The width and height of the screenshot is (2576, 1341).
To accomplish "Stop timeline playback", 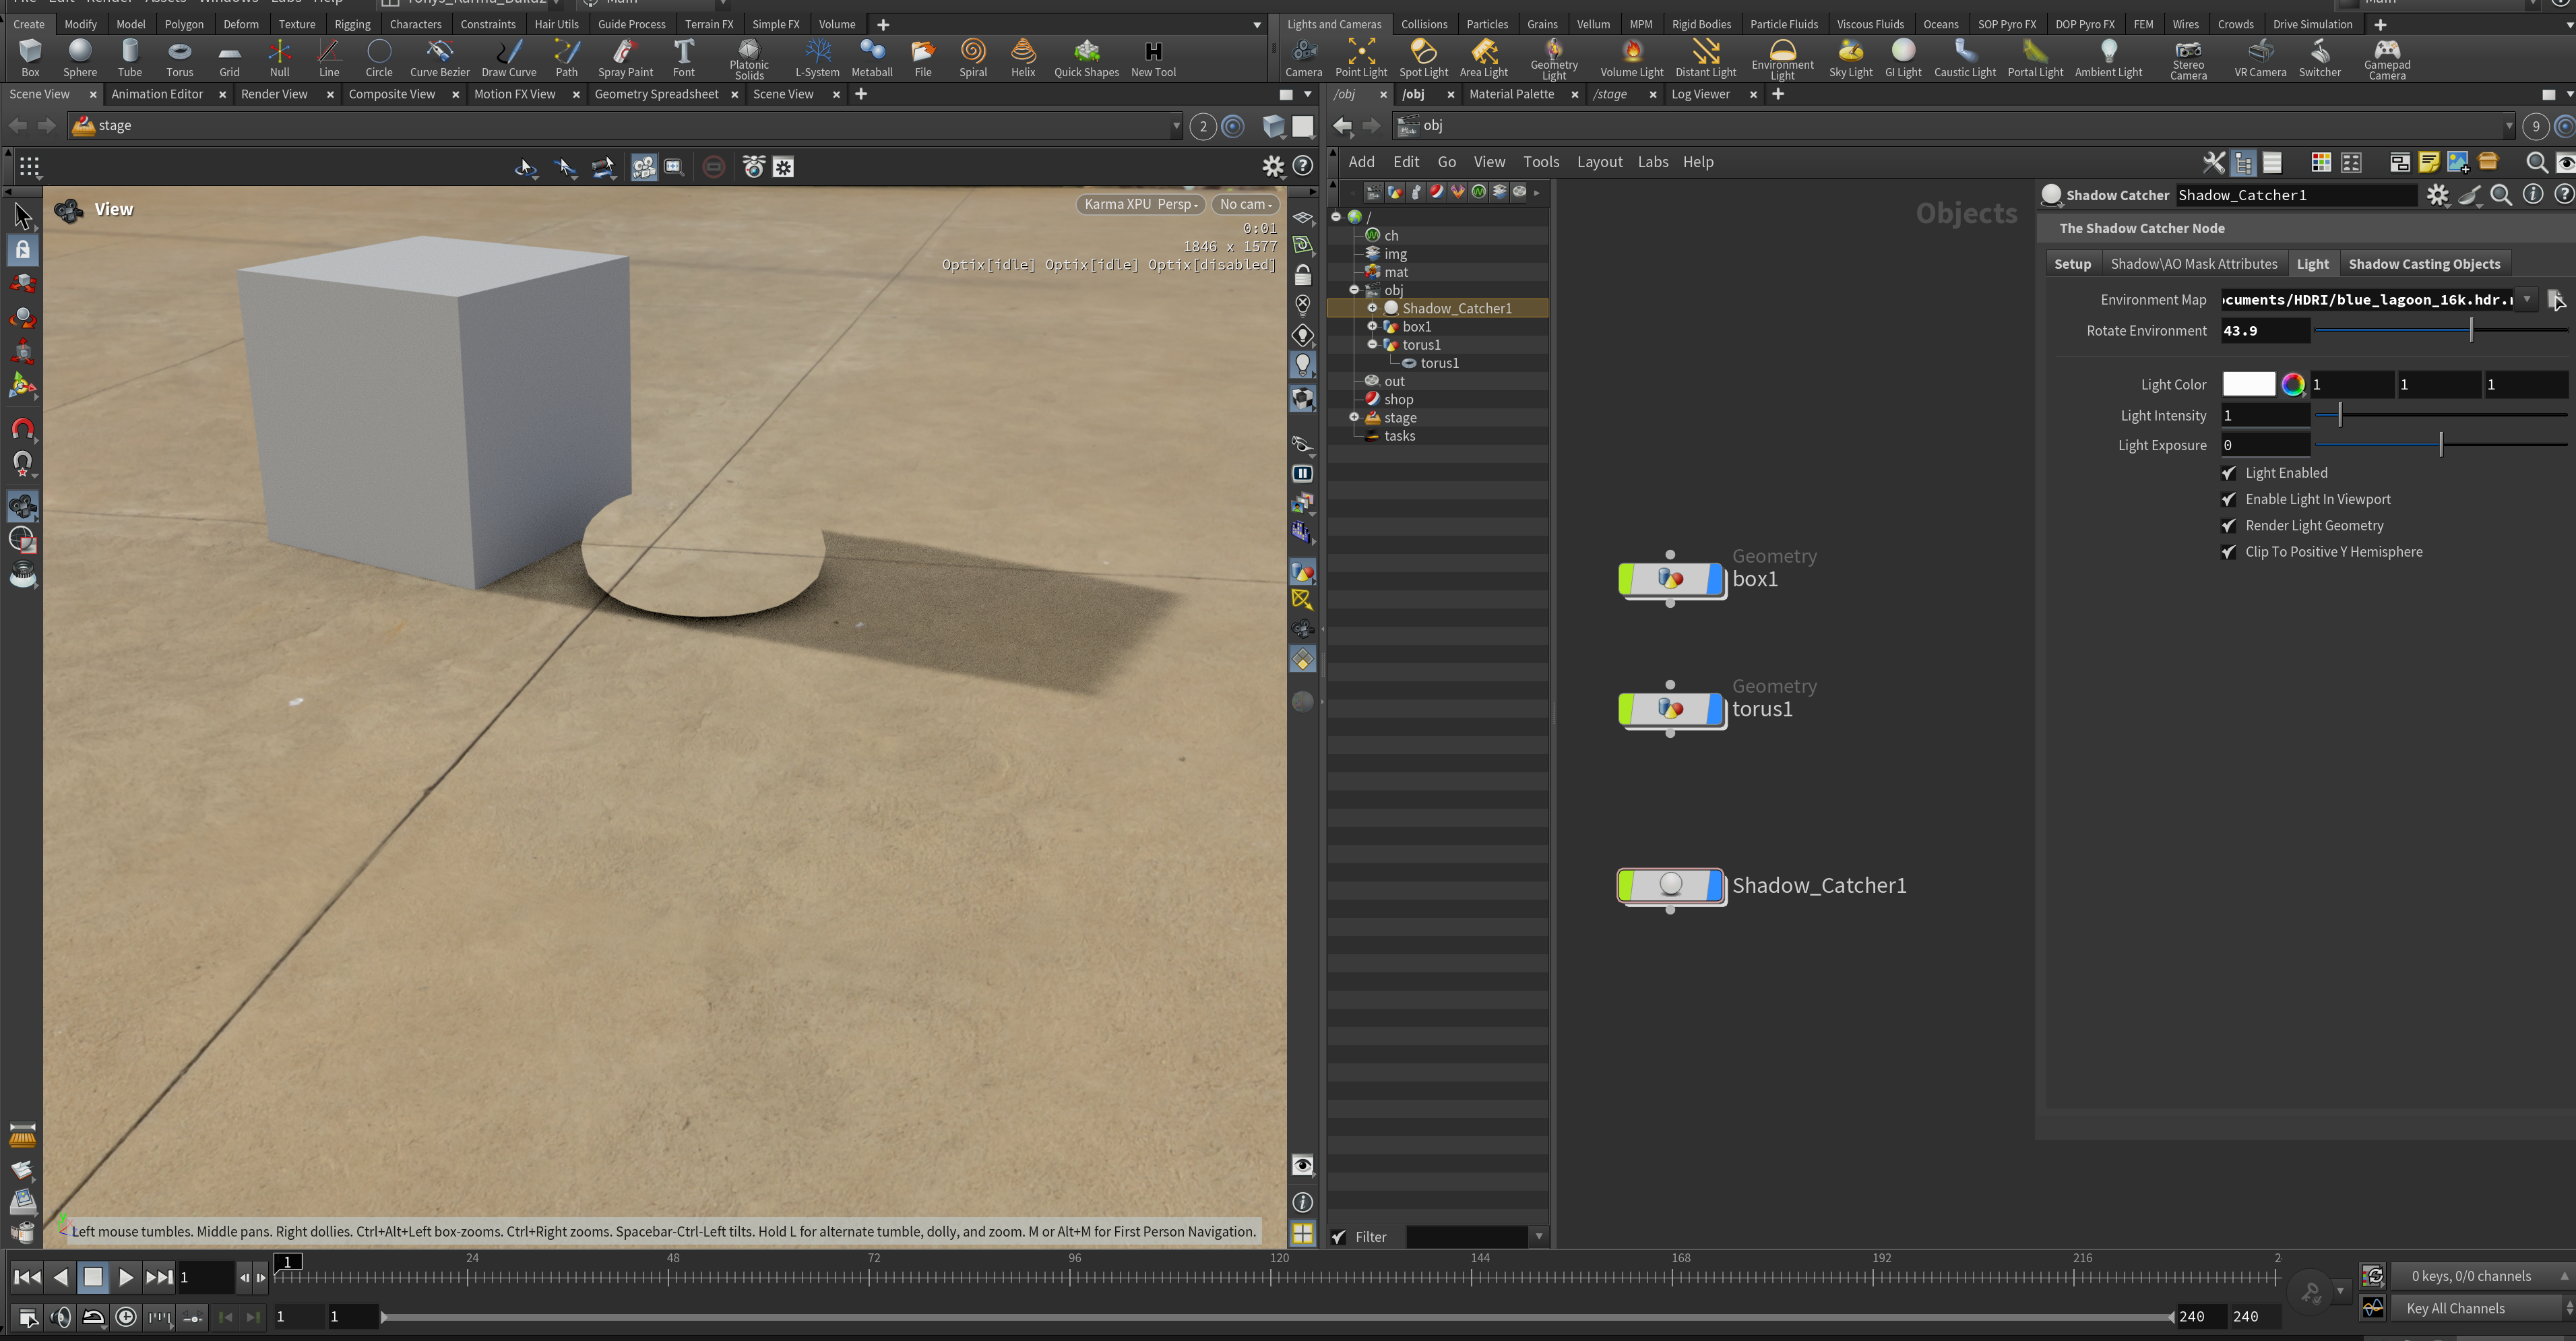I will pos(93,1277).
